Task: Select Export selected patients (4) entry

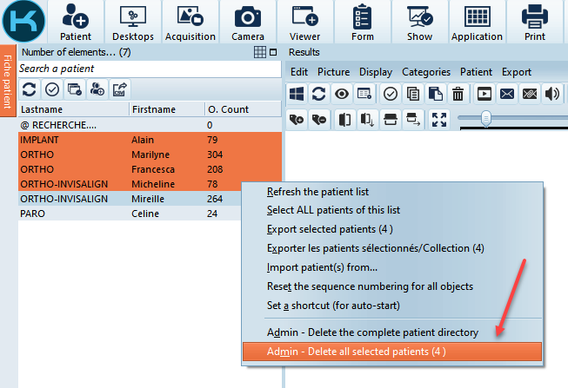Action: [x=330, y=229]
